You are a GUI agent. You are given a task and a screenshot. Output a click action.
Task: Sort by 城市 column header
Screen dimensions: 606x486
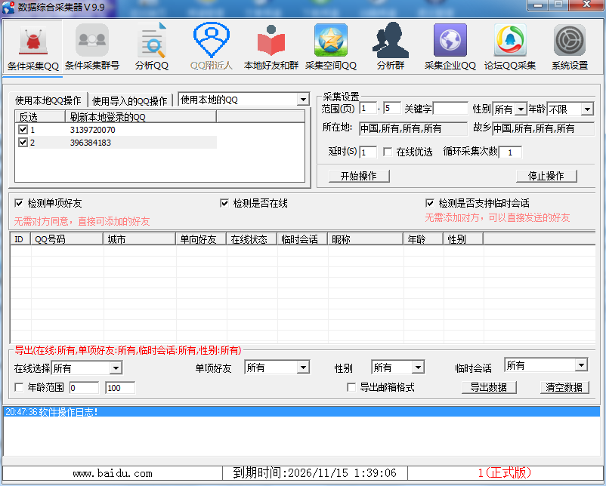click(140, 239)
